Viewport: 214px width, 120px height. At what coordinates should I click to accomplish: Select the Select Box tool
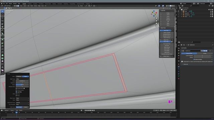(2, 11)
